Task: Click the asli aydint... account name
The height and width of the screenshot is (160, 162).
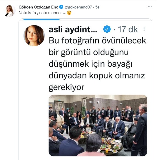Action: [x=73, y=29]
